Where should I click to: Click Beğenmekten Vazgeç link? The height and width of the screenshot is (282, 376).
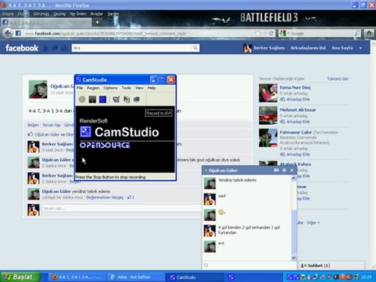(105, 197)
